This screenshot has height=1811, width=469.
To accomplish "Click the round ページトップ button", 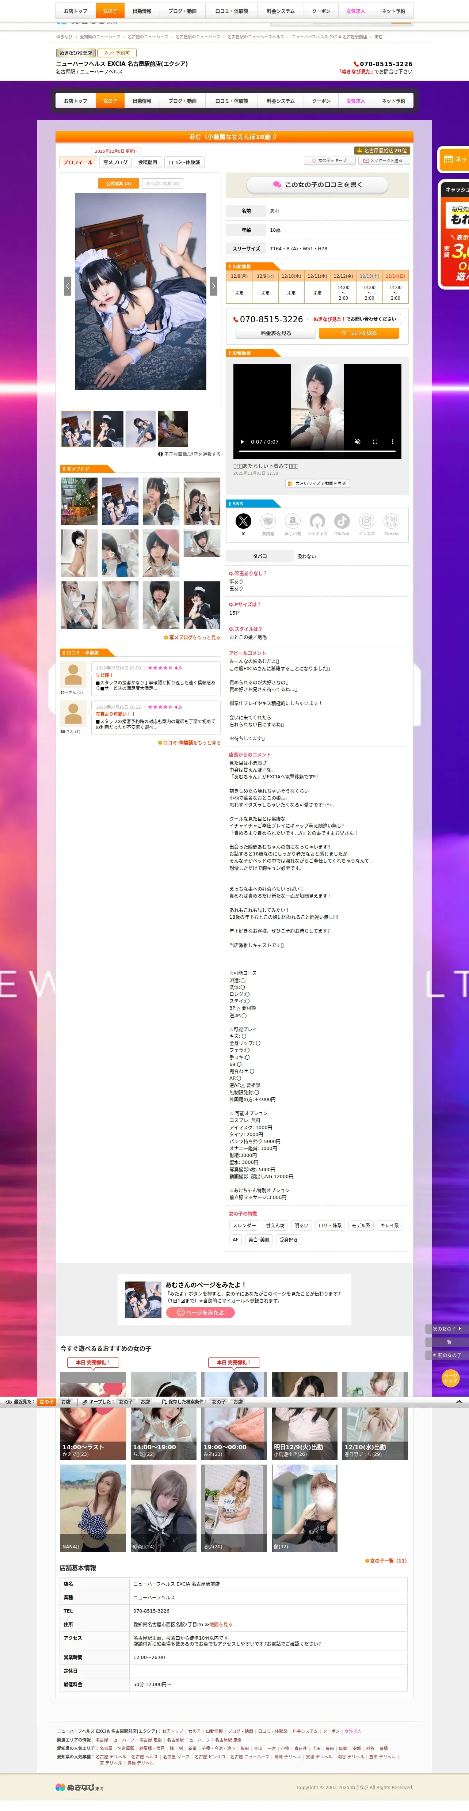I will click(x=450, y=1378).
